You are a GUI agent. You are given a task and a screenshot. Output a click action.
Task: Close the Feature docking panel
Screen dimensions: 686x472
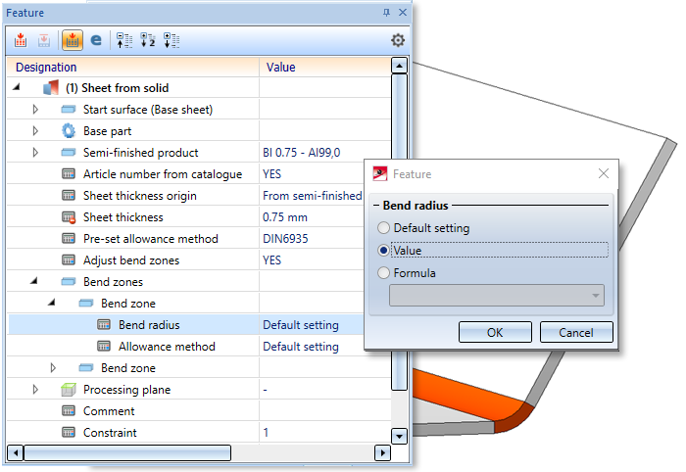(x=403, y=13)
